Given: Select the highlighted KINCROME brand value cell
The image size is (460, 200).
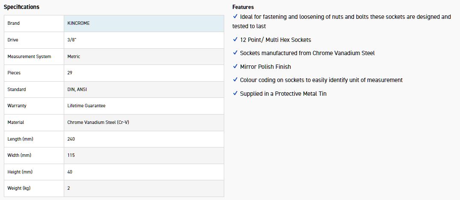Looking at the screenshot, I should click(x=144, y=23).
